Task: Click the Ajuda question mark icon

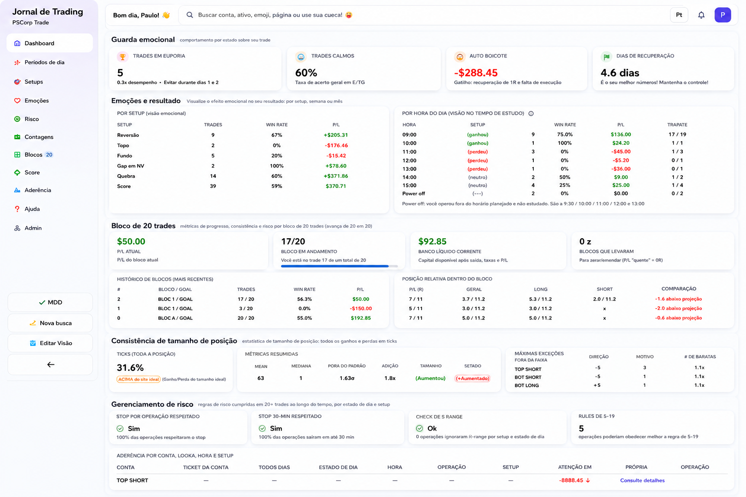Action: pyautogui.click(x=17, y=209)
